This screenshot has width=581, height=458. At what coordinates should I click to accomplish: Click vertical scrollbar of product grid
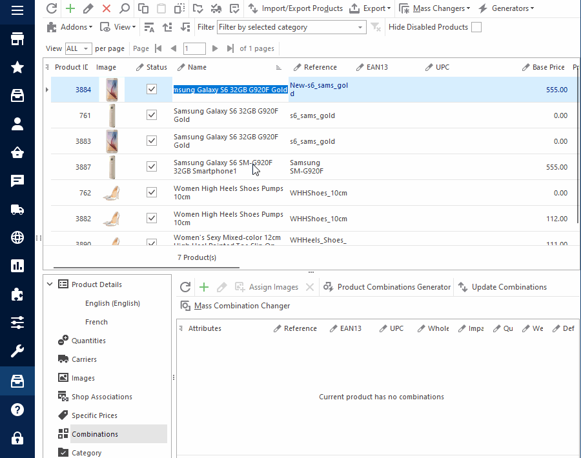tap(578, 146)
